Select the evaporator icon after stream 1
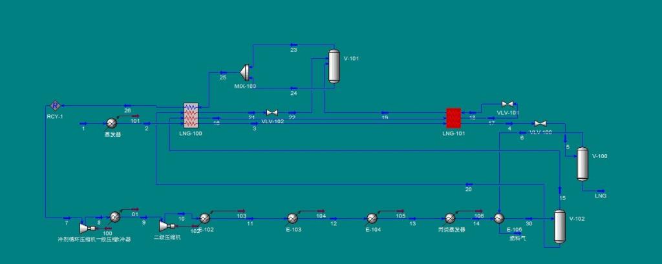The height and width of the screenshot is (264, 662). coord(112,123)
